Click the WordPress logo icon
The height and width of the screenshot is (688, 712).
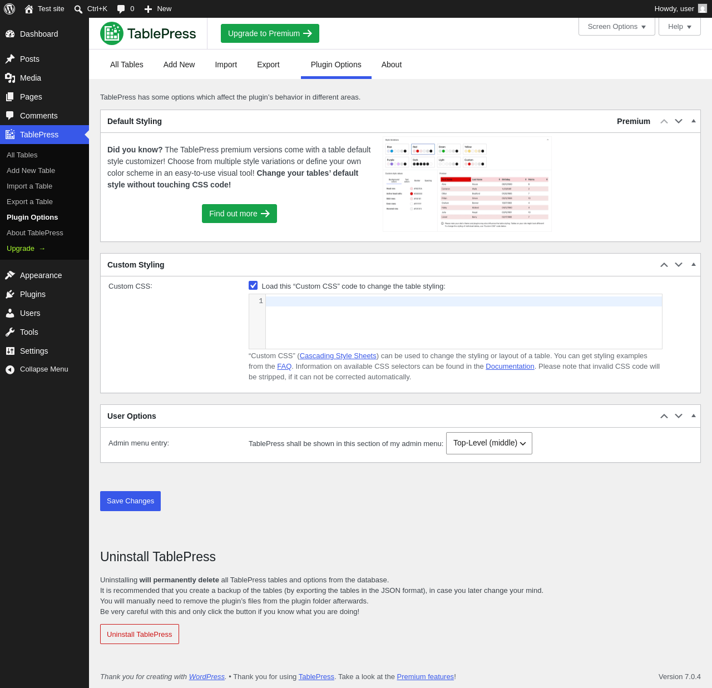(9, 9)
